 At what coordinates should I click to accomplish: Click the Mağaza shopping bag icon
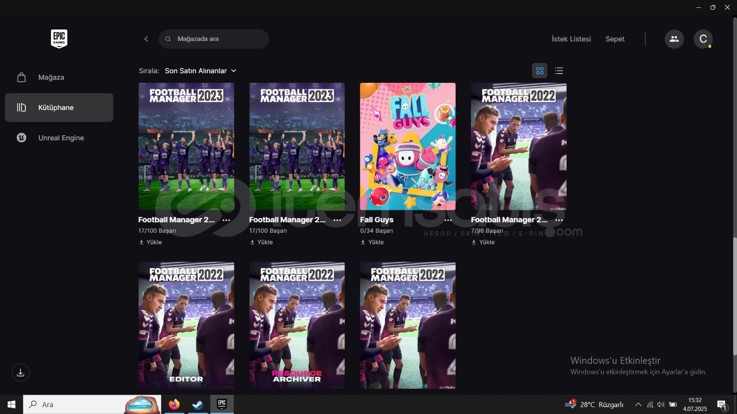coord(21,77)
